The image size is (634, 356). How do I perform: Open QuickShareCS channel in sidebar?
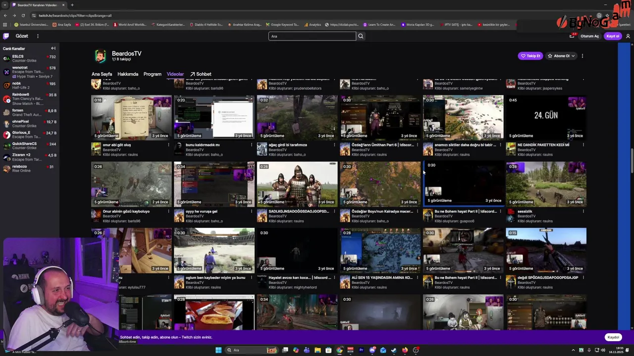[x=30, y=146]
